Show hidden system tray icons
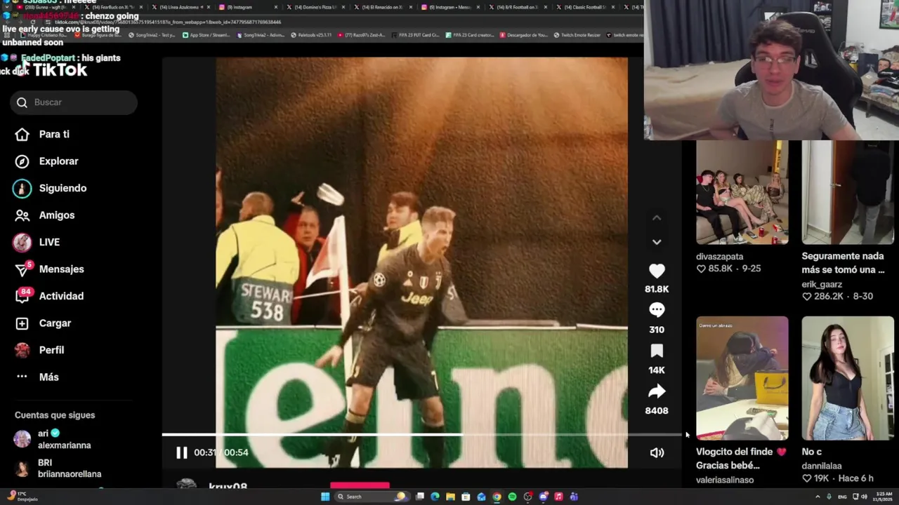The height and width of the screenshot is (505, 899). 818,497
